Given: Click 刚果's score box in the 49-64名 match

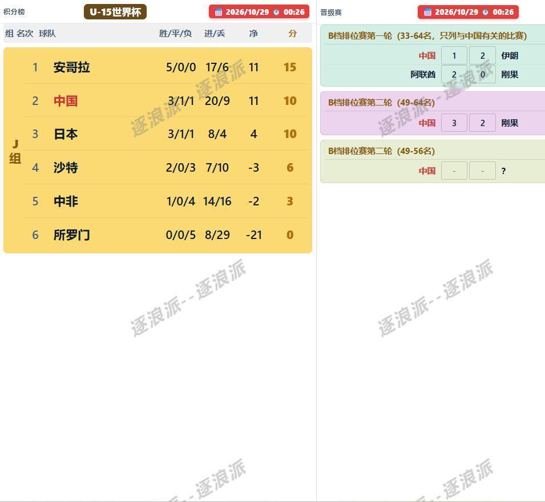Looking at the screenshot, I should click(x=482, y=123).
